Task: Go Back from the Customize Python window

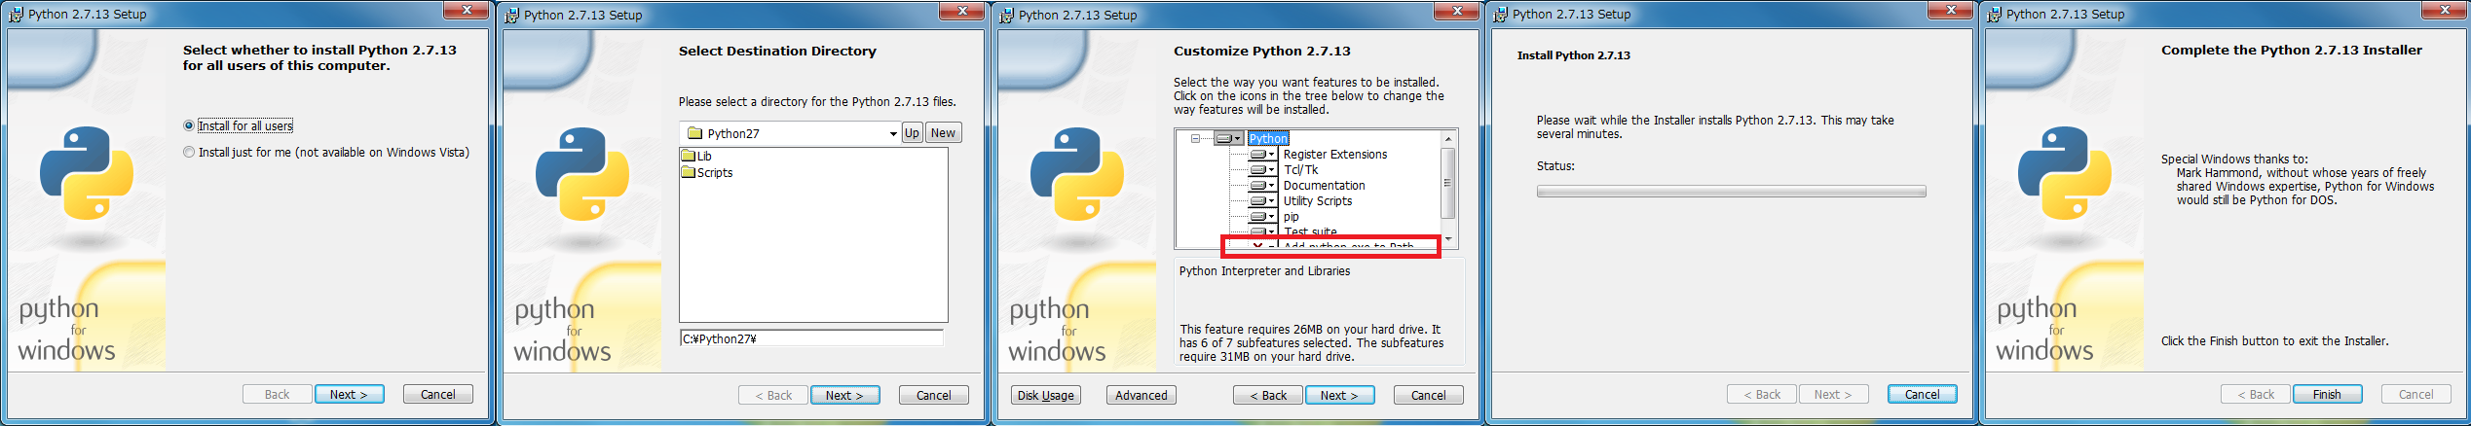Action: coord(1268,395)
